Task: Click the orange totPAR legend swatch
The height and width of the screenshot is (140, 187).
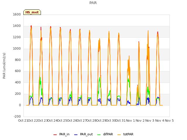Action: pos(119,135)
